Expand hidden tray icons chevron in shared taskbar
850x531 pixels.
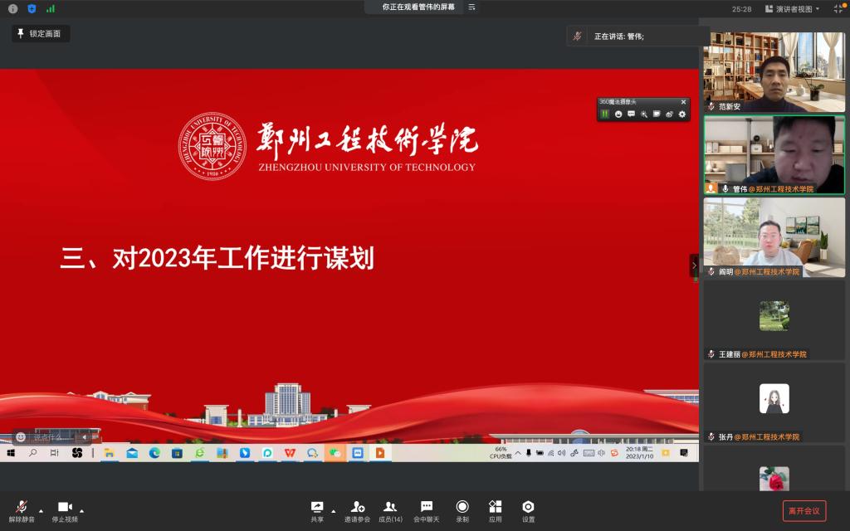tap(518, 453)
